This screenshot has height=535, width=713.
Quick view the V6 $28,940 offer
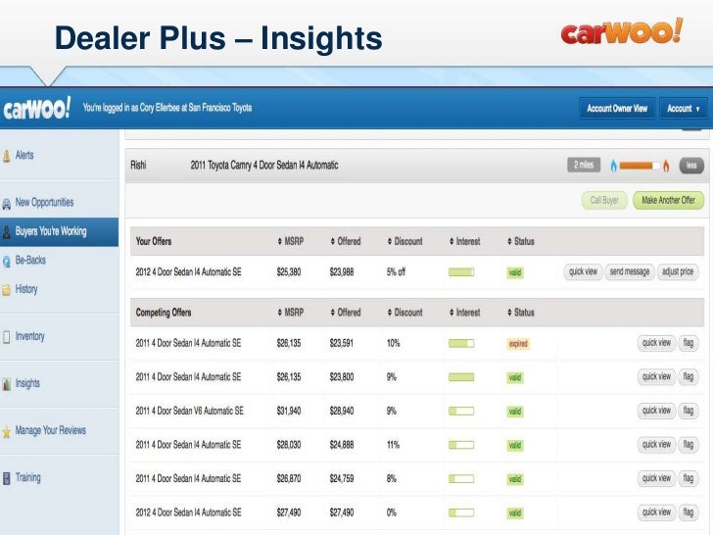point(656,411)
